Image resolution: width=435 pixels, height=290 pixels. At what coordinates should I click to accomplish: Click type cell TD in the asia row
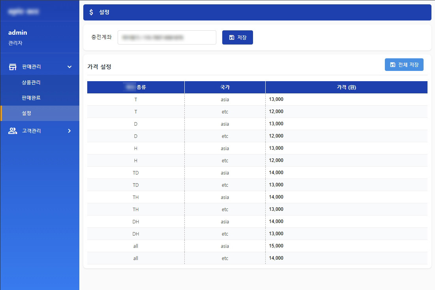[136, 173]
